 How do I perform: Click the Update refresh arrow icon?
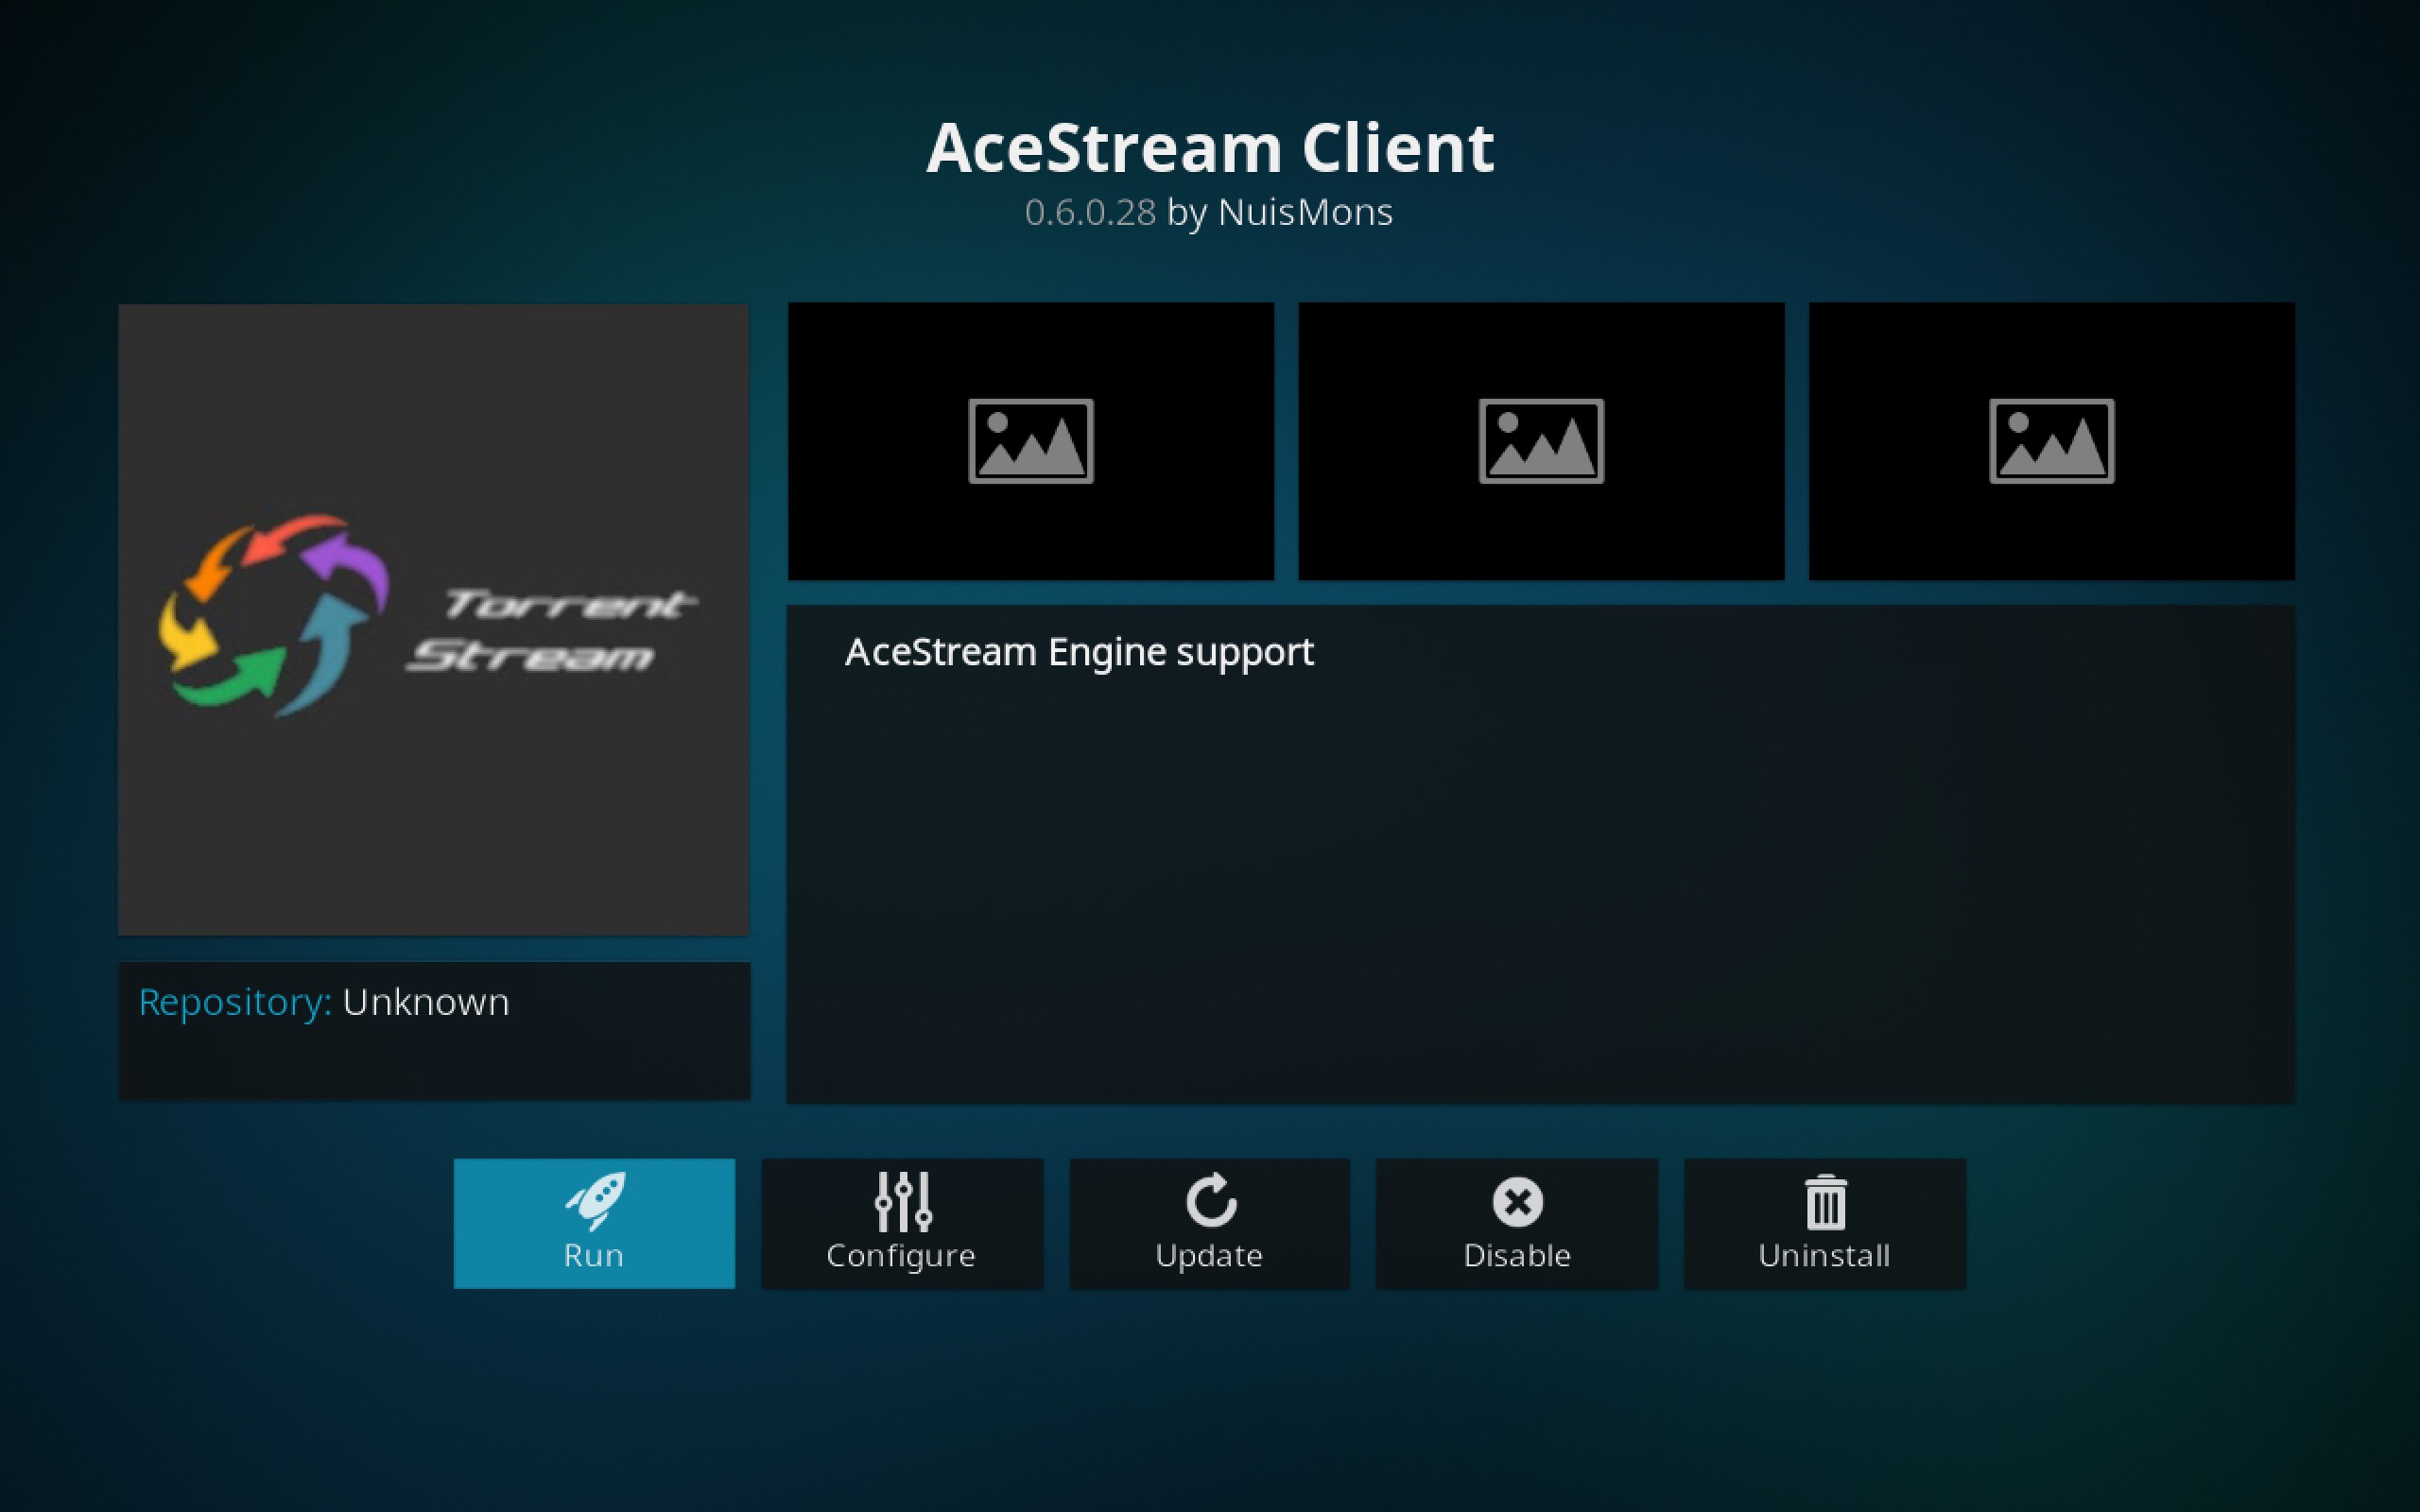coord(1211,1200)
